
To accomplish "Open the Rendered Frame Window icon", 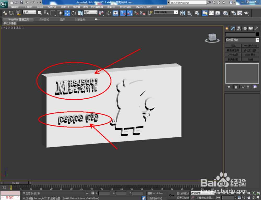I will (x=240, y=13).
